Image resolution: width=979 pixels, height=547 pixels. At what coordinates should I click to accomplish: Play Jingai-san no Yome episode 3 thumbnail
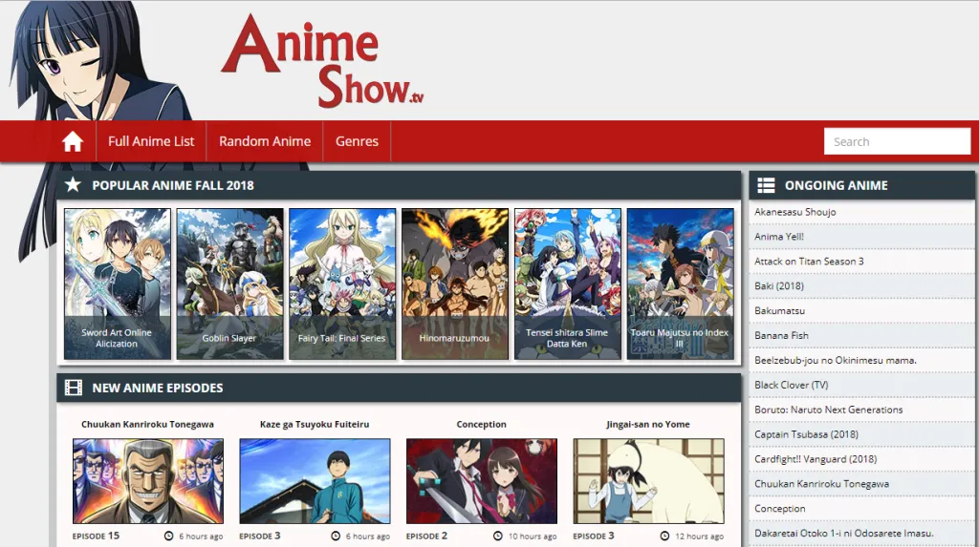(x=649, y=481)
